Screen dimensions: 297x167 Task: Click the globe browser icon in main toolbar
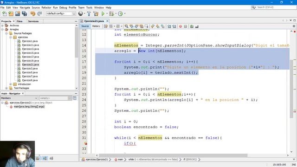(80, 13)
